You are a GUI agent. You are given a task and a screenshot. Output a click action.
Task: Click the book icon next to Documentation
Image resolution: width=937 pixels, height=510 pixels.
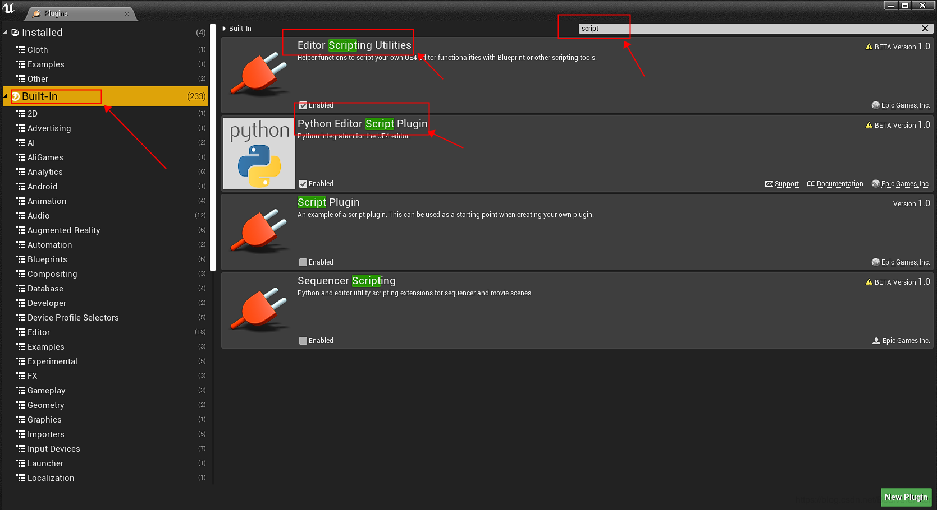pyautogui.click(x=811, y=184)
